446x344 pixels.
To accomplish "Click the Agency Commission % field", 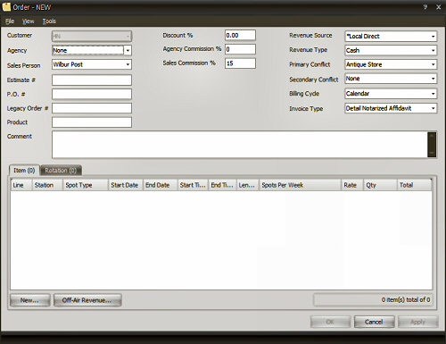I will [x=240, y=49].
